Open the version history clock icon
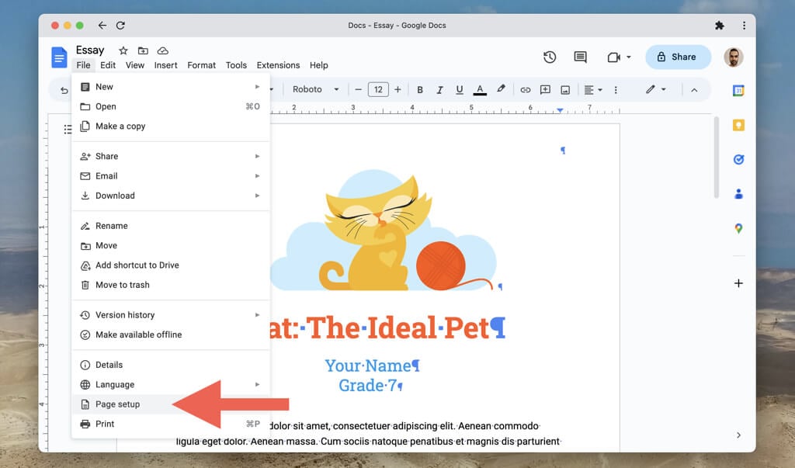 (x=550, y=57)
